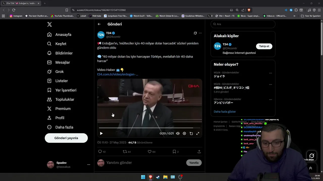Open Topluluklar communities

61,100
